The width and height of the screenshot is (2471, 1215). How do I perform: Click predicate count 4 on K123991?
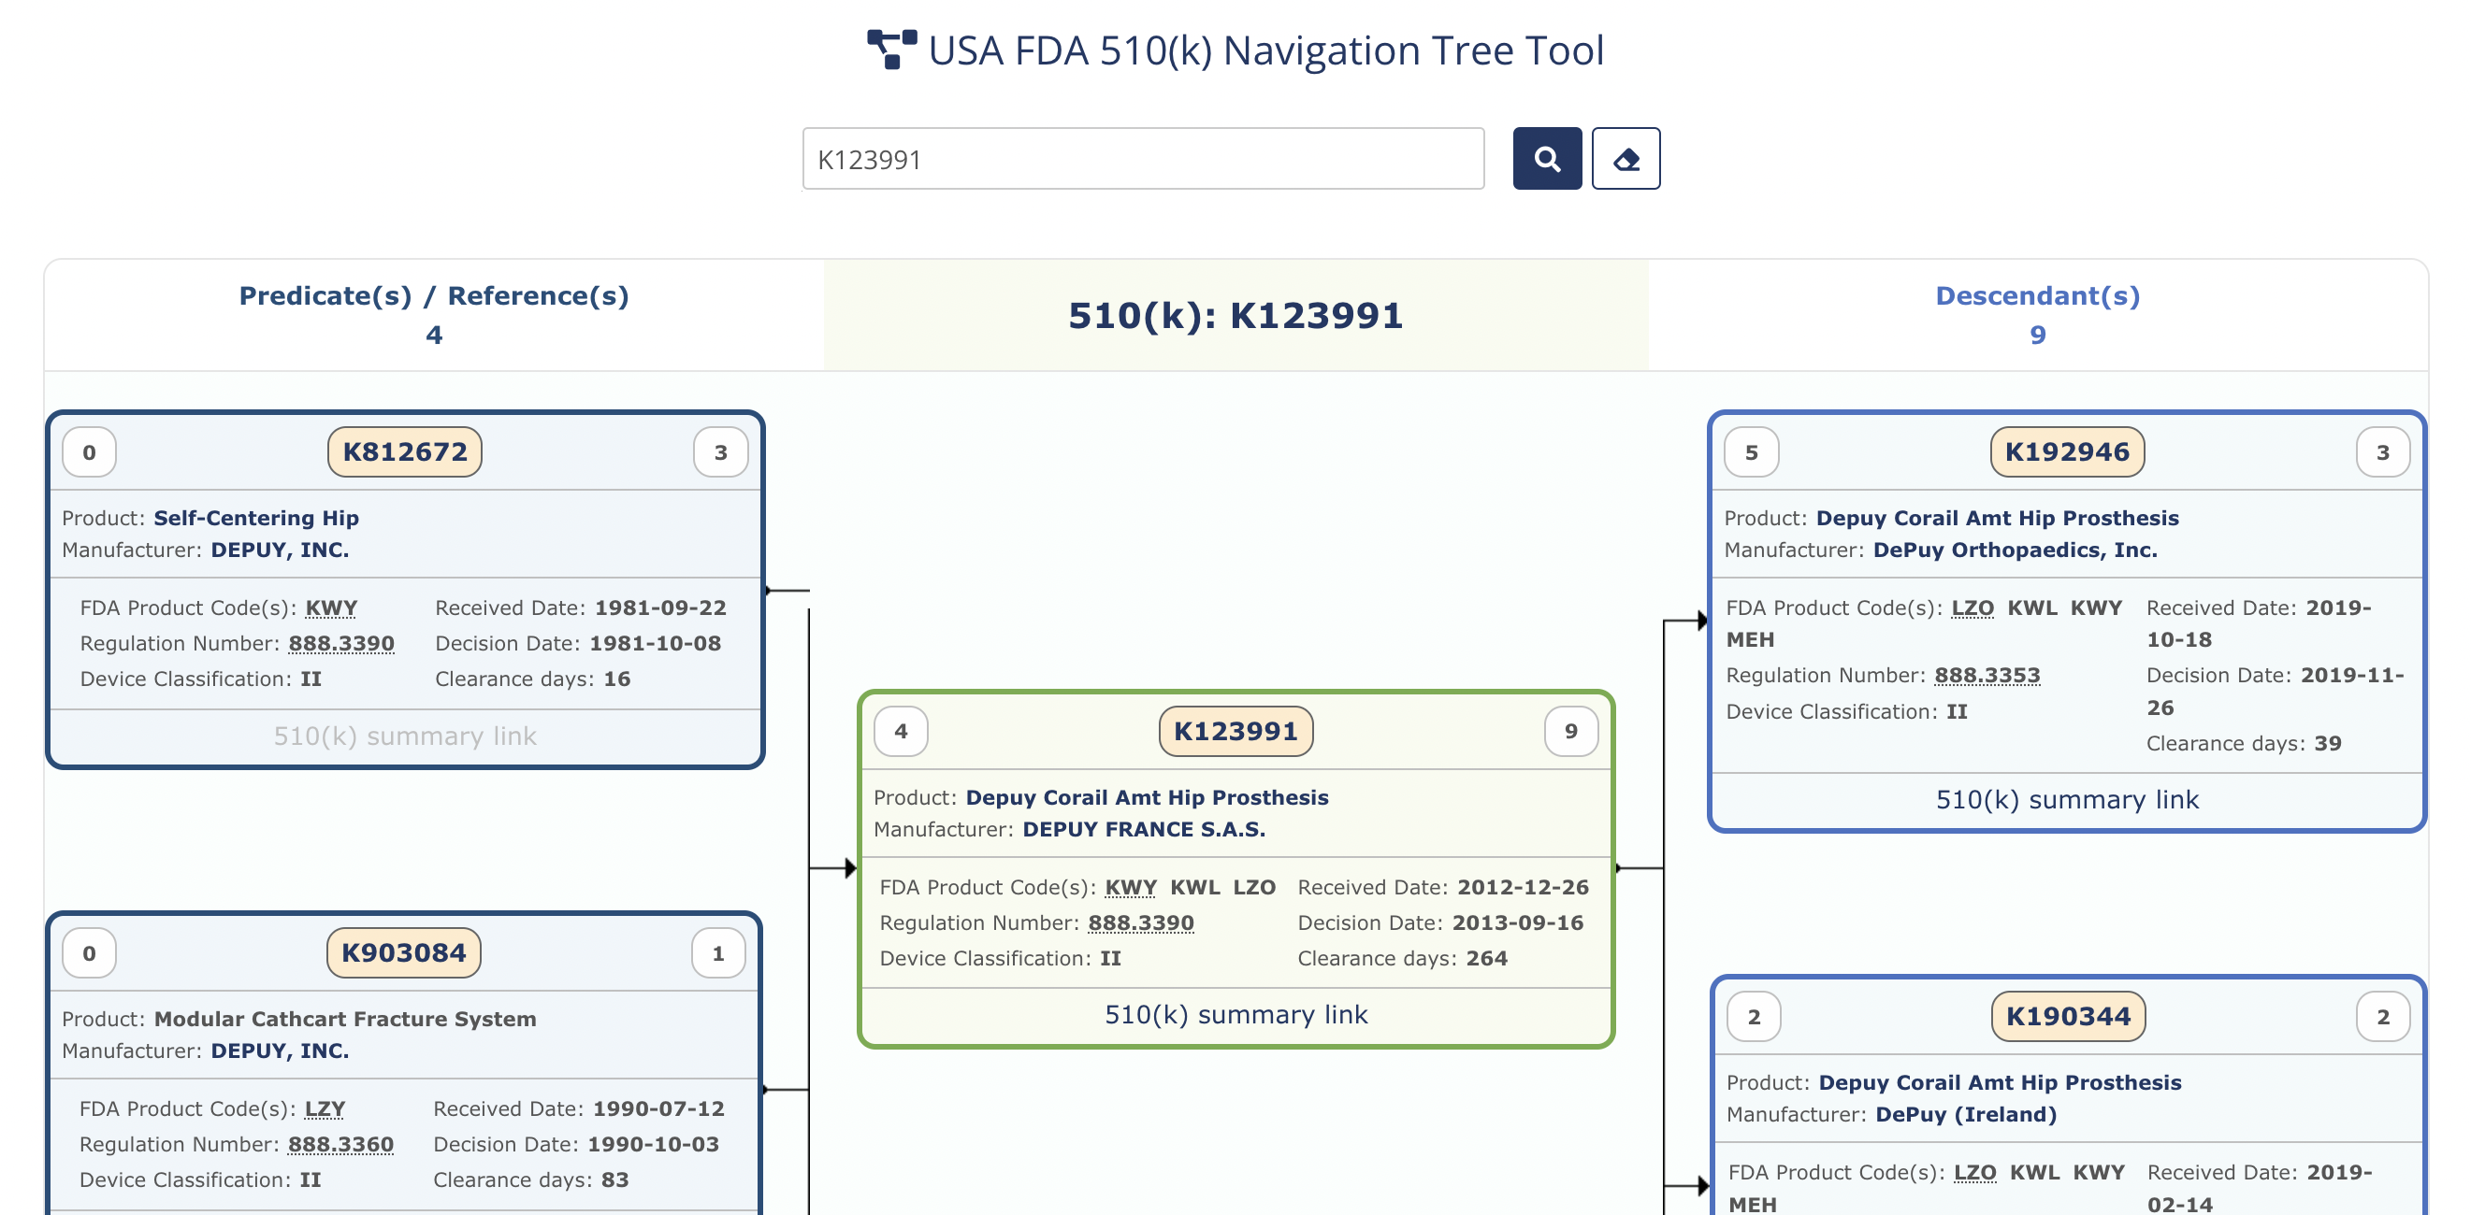900,731
